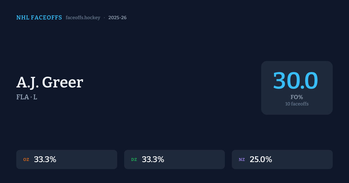The image size is (349, 183).
Task: Click empty space in the defensive zone card
Action: click(x=195, y=159)
